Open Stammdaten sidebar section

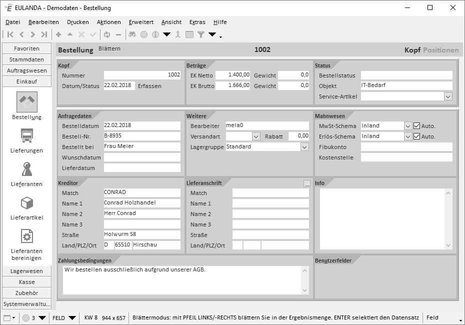point(26,59)
